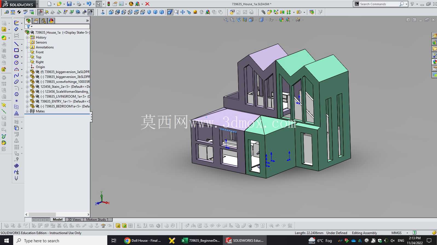Click the Edit Appearance color ball icon
The height and width of the screenshot is (245, 437).
(281, 20)
